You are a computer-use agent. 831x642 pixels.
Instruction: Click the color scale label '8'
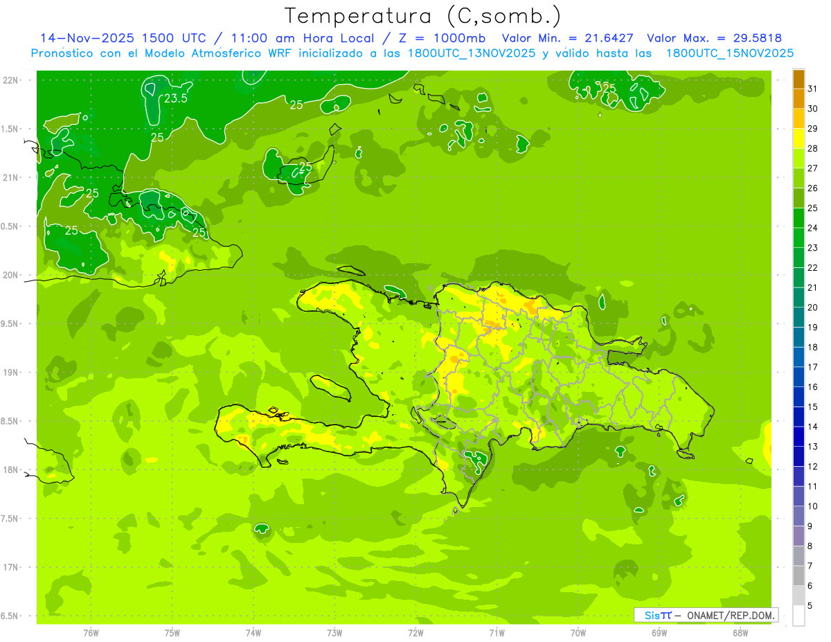pyautogui.click(x=810, y=546)
